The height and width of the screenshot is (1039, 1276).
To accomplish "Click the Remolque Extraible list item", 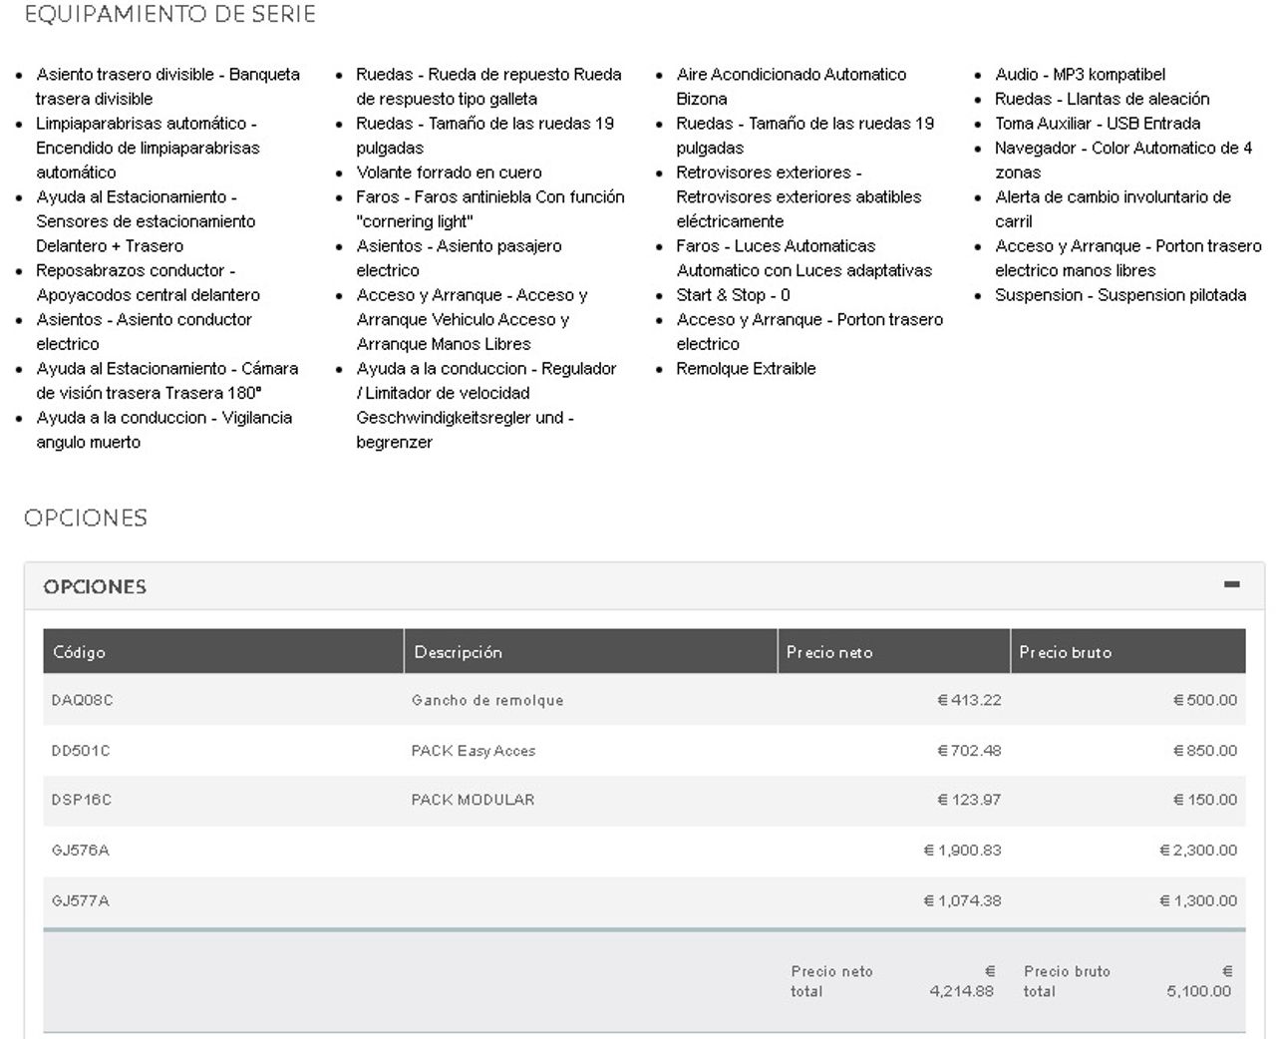I will coord(746,369).
